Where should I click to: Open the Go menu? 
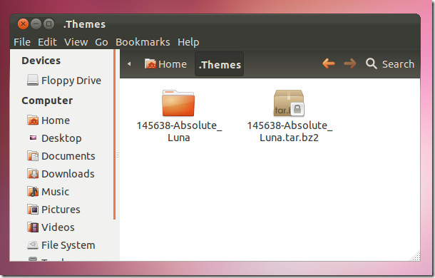101,42
